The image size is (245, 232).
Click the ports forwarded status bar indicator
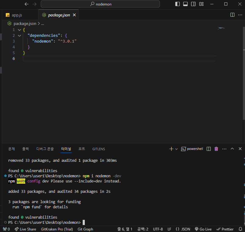(x=6, y=229)
